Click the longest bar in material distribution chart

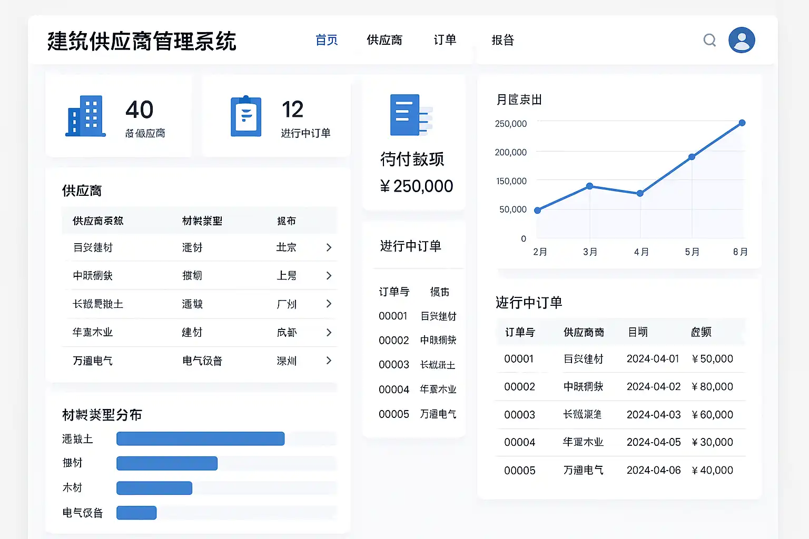[x=200, y=439]
